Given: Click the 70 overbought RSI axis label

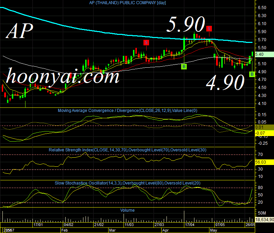Looking at the screenshot, I should coord(260,155).
